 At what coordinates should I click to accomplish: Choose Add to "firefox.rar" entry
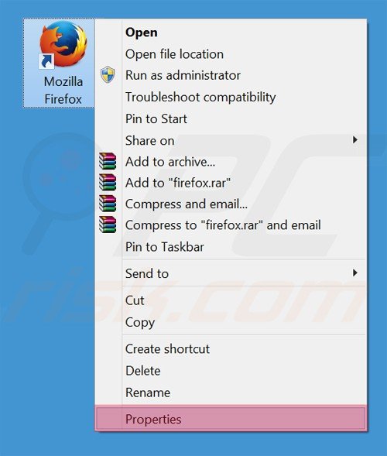[x=231, y=183]
